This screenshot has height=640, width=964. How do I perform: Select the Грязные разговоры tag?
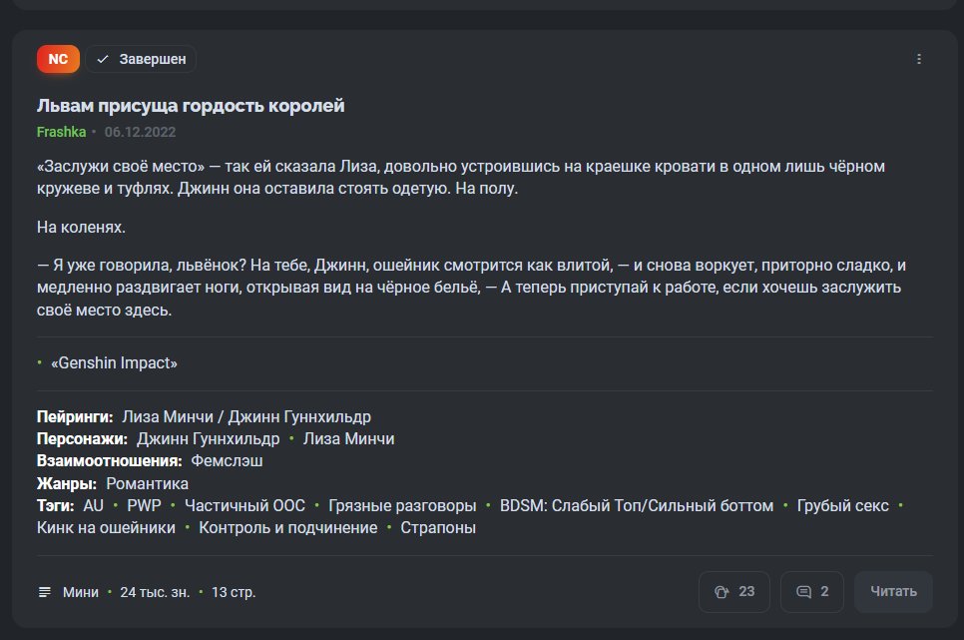click(x=402, y=506)
